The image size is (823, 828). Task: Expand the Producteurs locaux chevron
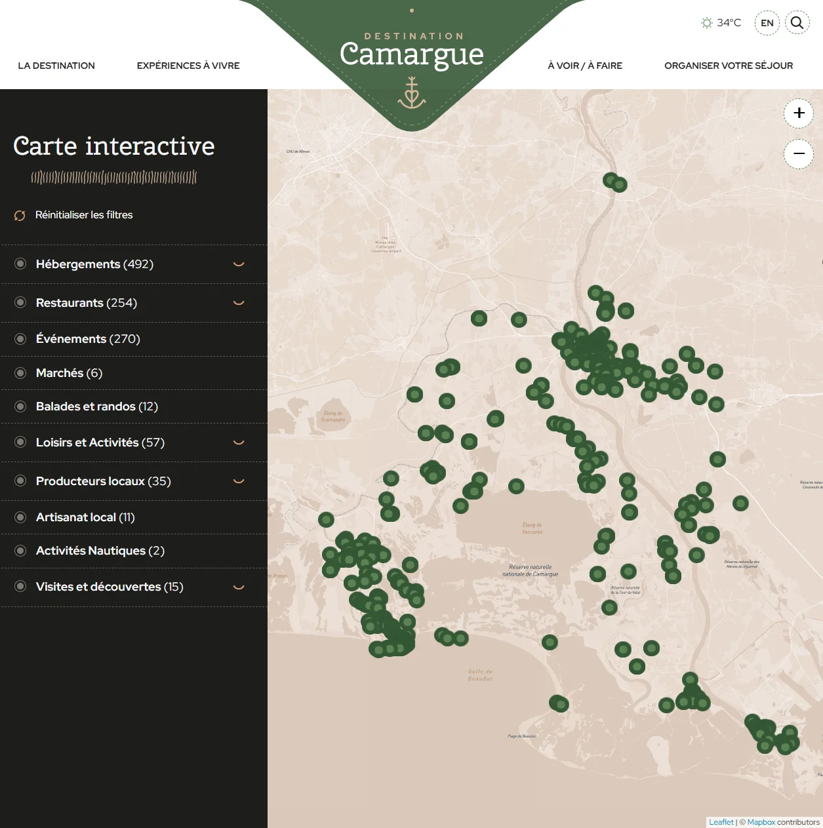239,481
